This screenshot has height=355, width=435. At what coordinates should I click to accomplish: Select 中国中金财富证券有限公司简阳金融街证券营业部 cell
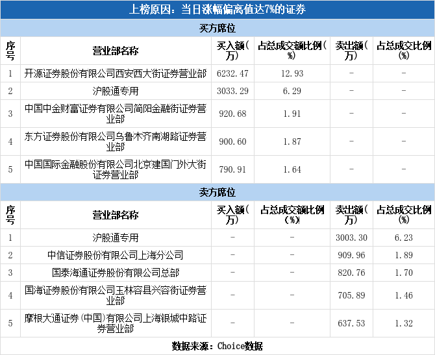(x=116, y=114)
